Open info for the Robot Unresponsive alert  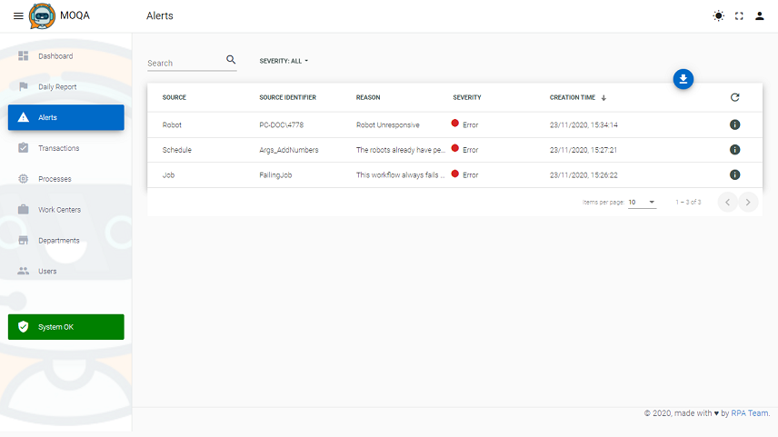(735, 124)
